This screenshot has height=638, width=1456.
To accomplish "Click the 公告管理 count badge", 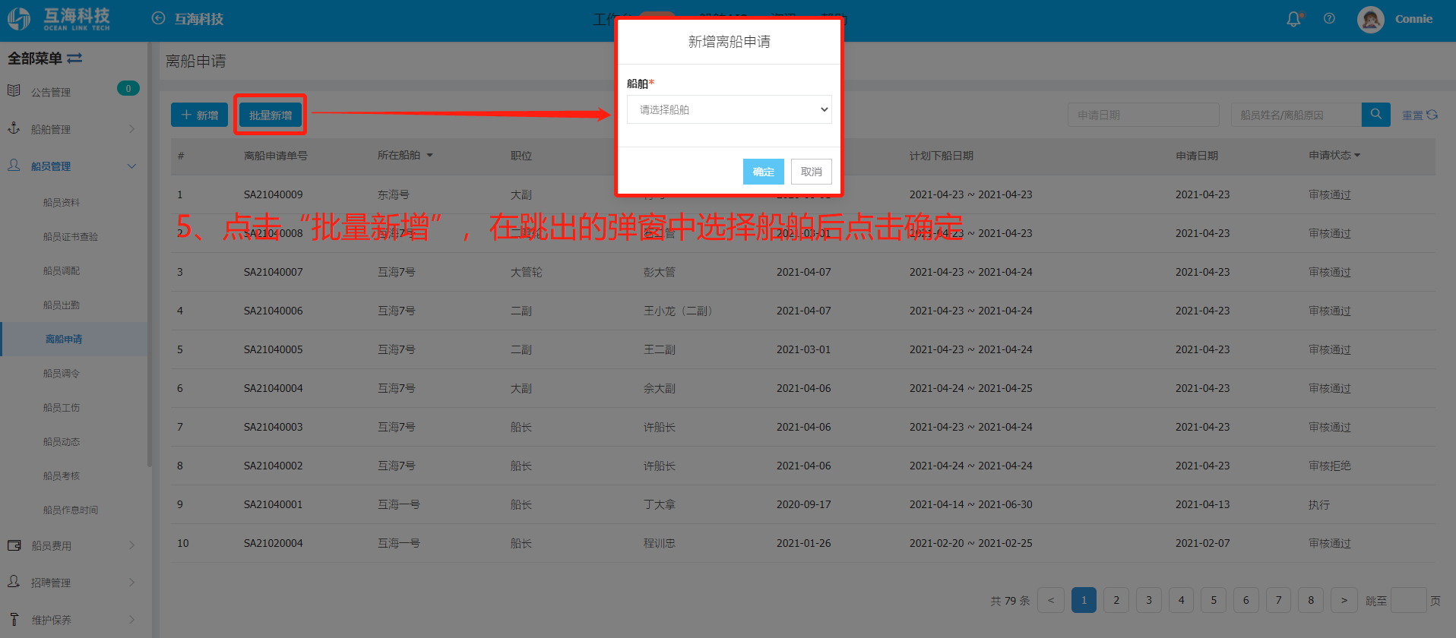I will [x=128, y=89].
